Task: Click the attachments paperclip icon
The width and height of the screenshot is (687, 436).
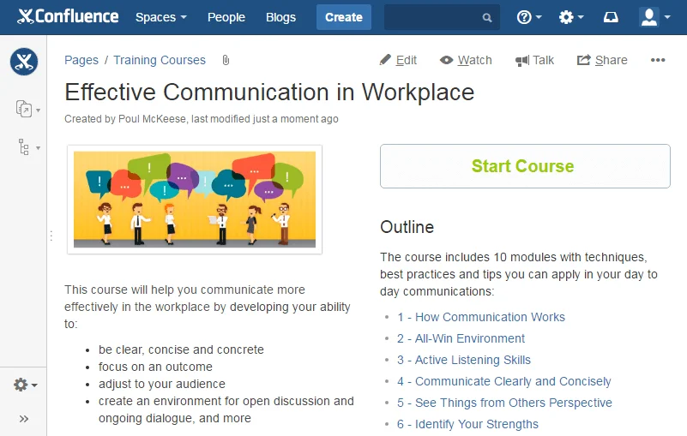Action: tap(226, 60)
